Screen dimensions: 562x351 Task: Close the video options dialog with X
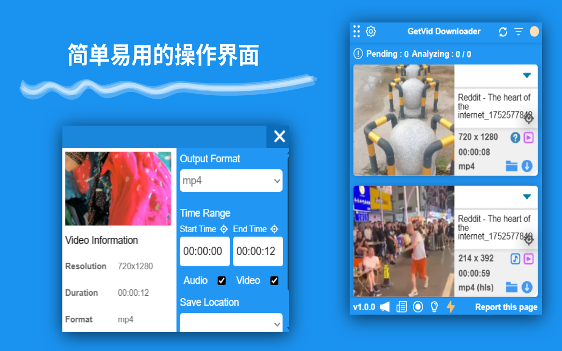(x=280, y=136)
